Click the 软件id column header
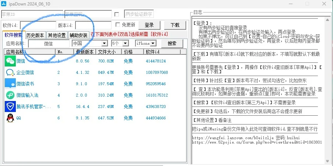The image size is (333, 166). [162, 52]
